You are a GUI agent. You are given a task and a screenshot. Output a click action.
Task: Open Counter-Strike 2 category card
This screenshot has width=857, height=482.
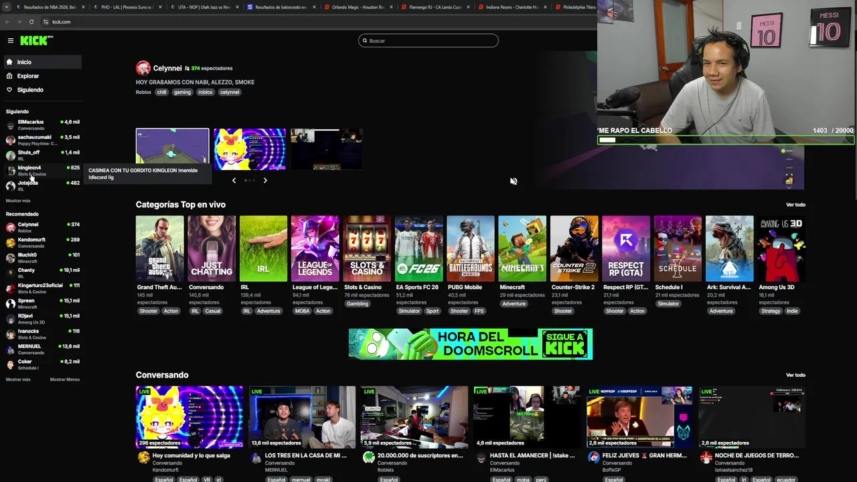[574, 248]
